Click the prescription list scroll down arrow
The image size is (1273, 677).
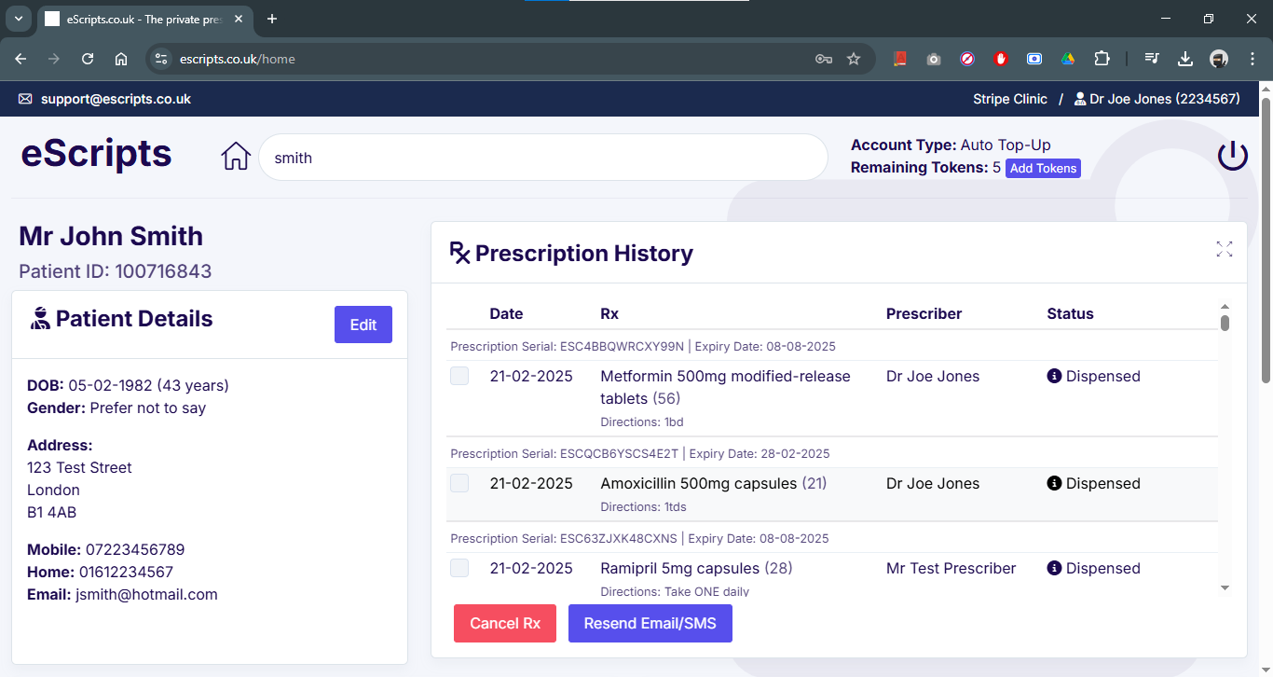click(x=1225, y=587)
